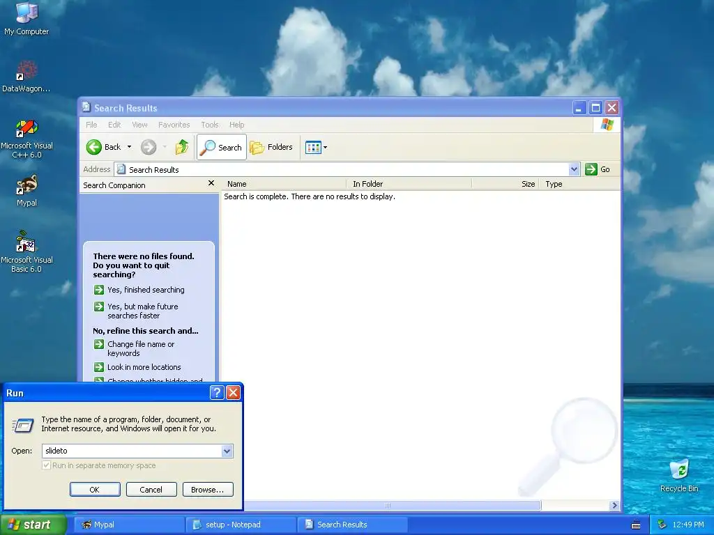Select Change file name or keywords

click(x=134, y=348)
